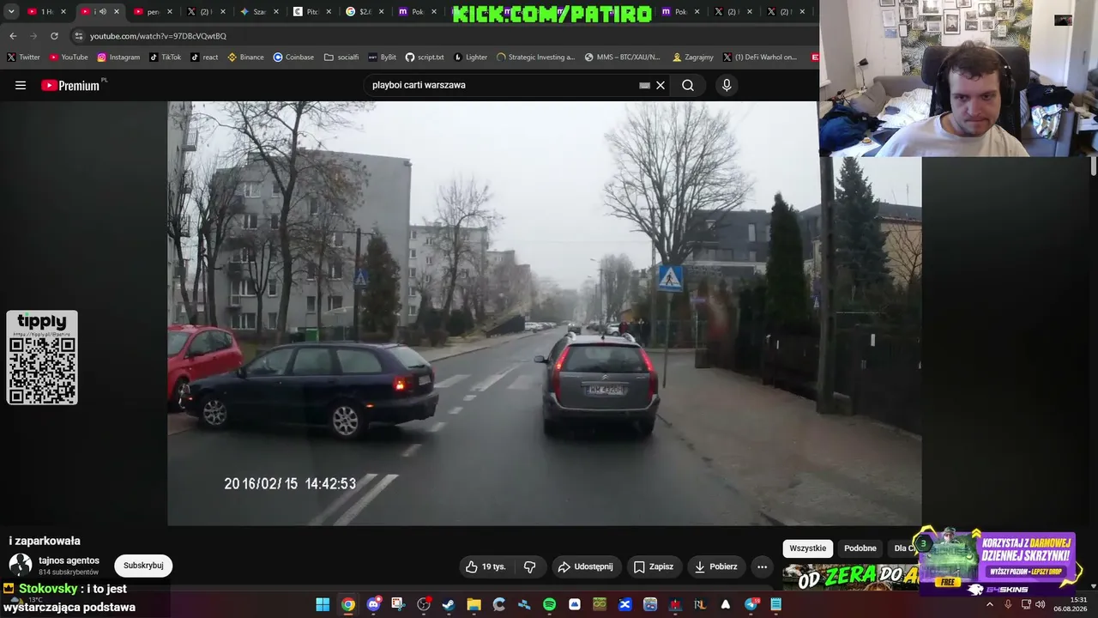Viewport: 1098px width, 618px height.
Task: Open the Twitter bookmark
Action: coord(23,58)
